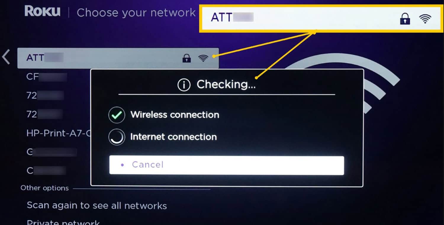Click the spinner next to Internet connection

pos(117,137)
